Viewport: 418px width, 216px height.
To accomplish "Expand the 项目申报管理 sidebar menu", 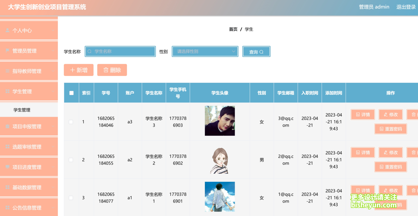I will [x=29, y=126].
